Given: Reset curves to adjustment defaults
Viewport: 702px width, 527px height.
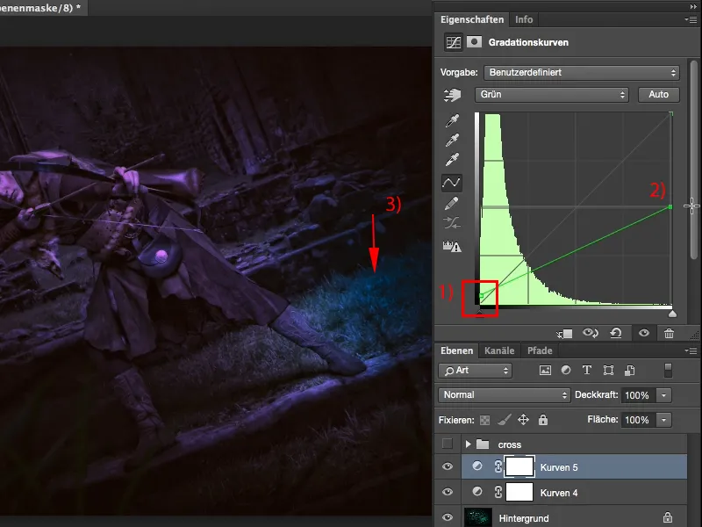Looking at the screenshot, I should point(616,333).
